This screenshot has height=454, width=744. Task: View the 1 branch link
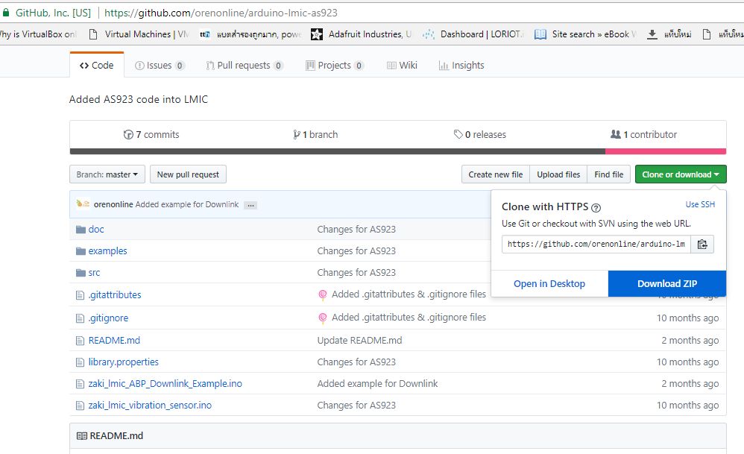tap(315, 135)
